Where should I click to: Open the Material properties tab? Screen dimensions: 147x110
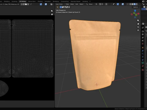pyautogui.click(x=143, y=66)
